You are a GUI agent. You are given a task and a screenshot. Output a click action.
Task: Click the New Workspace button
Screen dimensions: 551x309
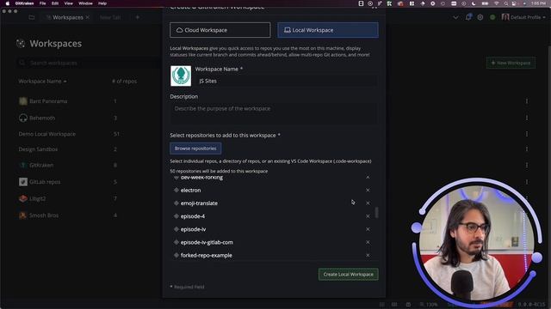[511, 63]
